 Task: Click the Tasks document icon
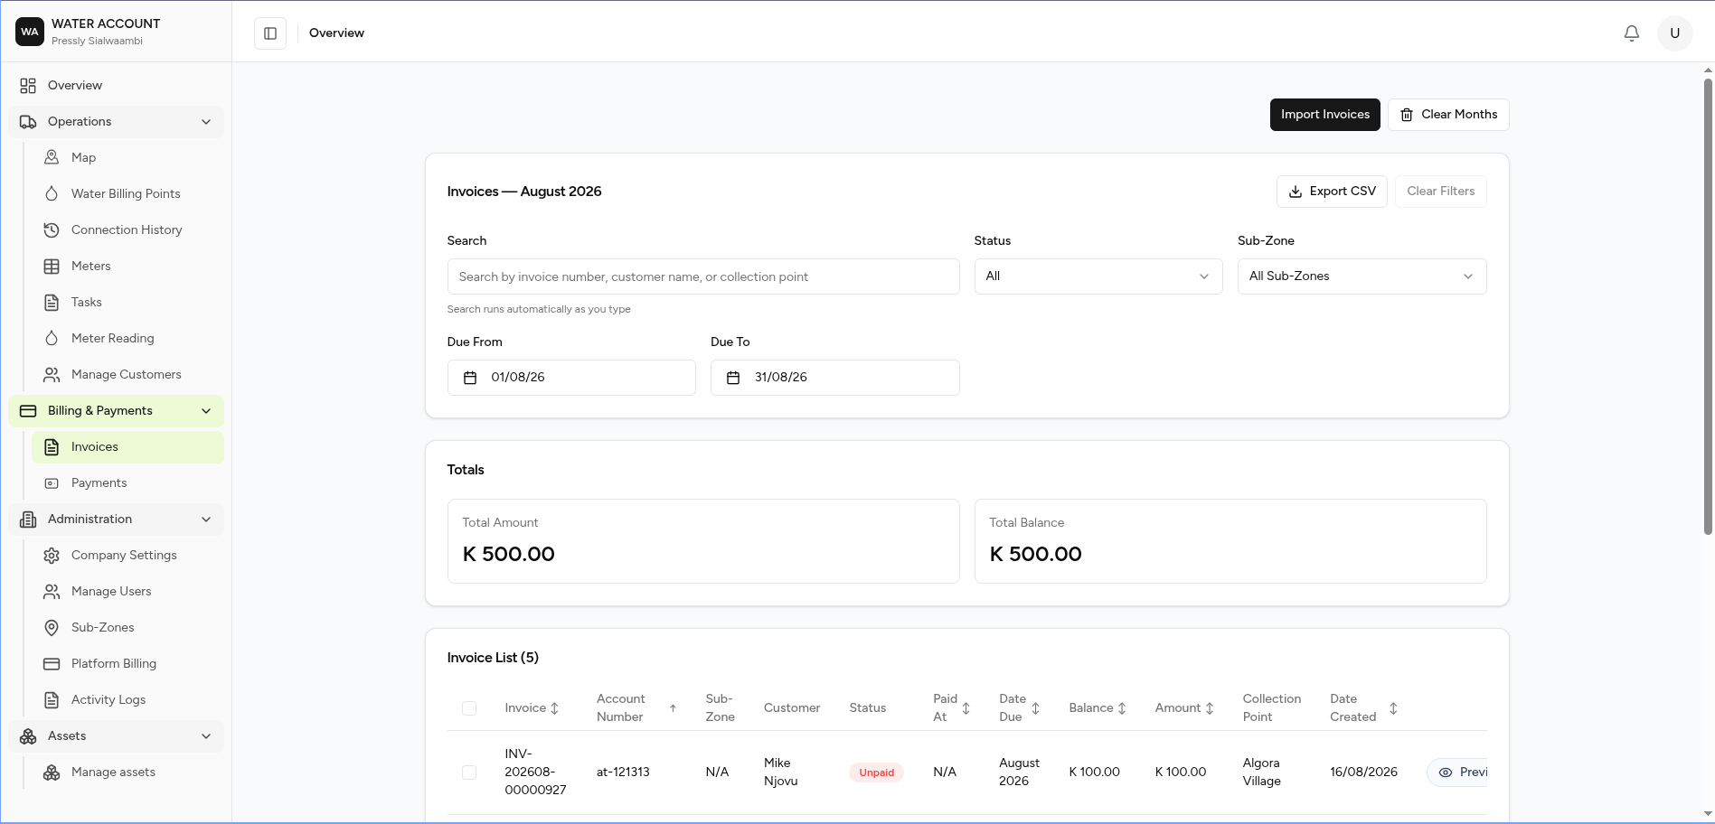click(x=52, y=302)
